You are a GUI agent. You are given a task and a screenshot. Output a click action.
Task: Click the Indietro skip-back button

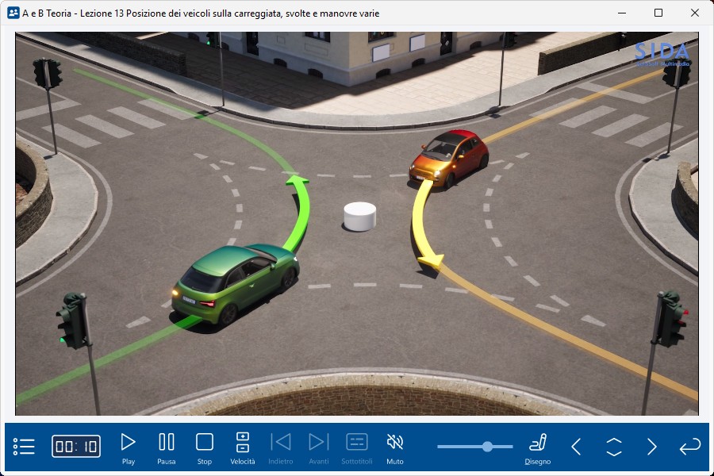point(281,447)
